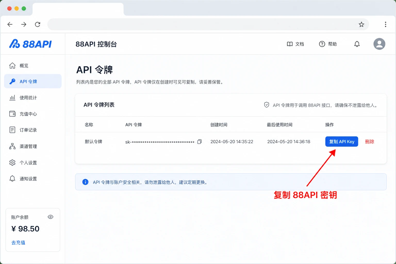396x264 pixels.
Task: Click the last used time 2024-05-20 14:36:18
Action: click(x=289, y=142)
